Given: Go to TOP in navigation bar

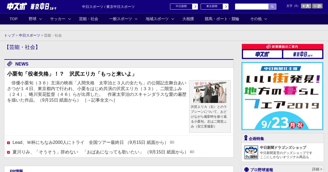Looking at the screenshot, I should (x=14, y=19).
